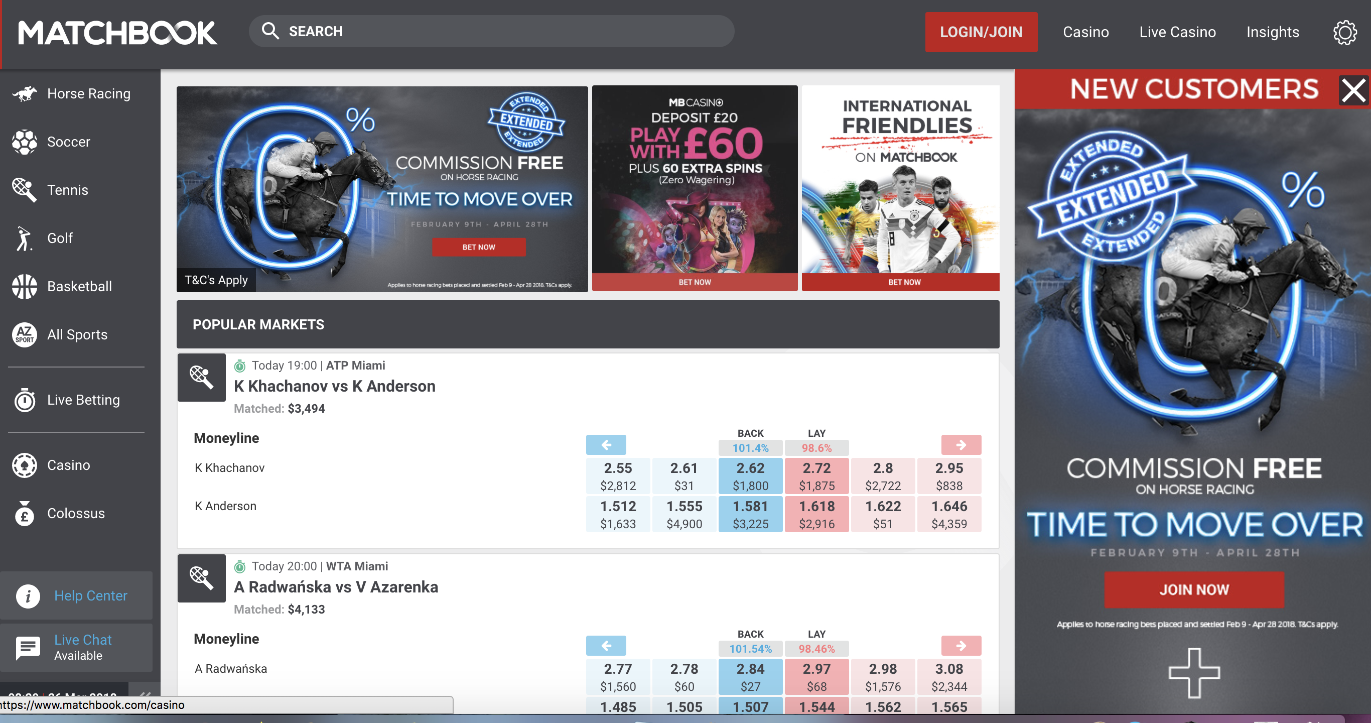Click into the SEARCH field

492,32
